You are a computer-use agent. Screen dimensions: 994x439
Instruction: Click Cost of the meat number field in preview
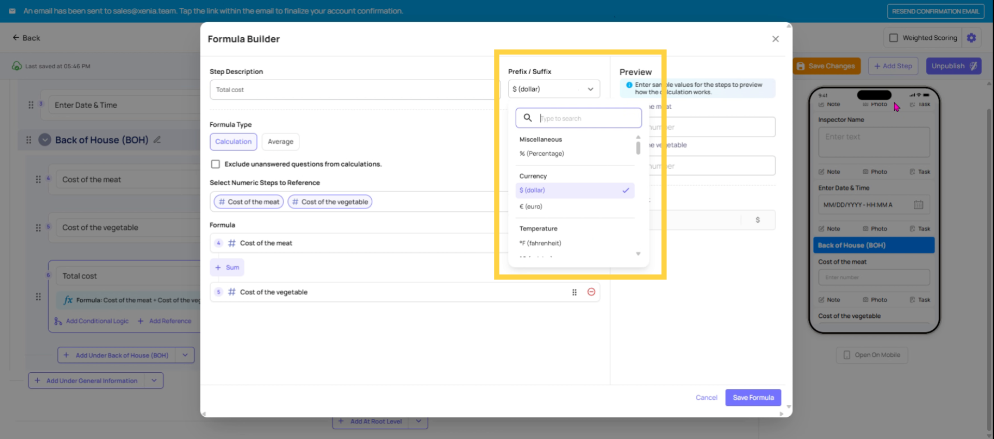[x=874, y=277]
